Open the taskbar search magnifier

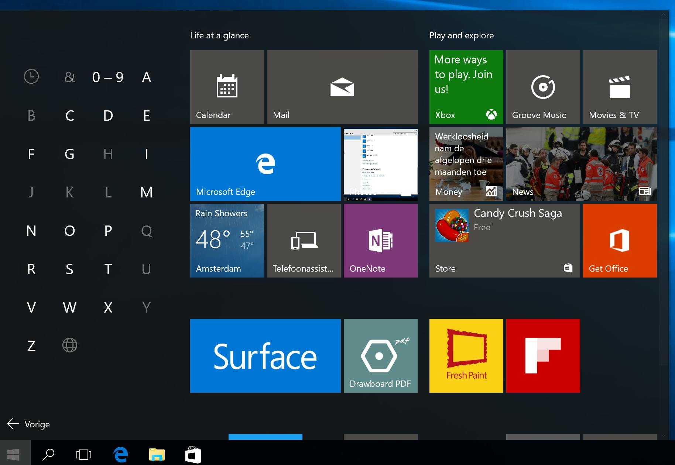(x=48, y=454)
